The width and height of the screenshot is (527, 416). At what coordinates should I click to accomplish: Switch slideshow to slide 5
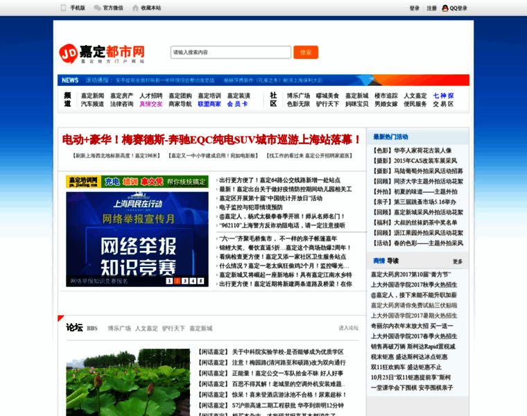point(200,281)
